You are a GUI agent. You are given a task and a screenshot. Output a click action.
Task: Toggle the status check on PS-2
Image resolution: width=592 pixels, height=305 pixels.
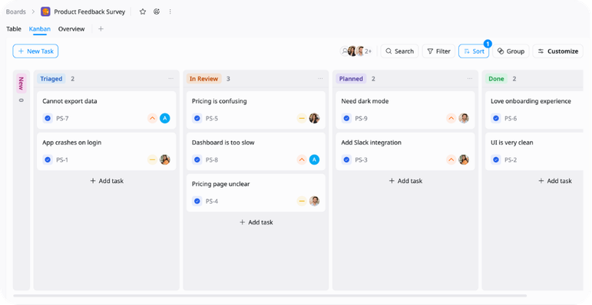pos(496,160)
